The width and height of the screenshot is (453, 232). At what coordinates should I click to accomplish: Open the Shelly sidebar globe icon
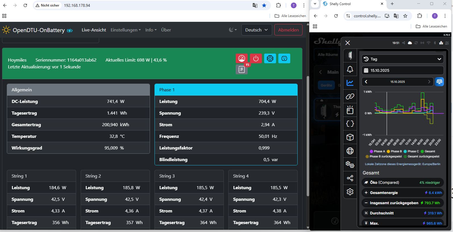pos(350,151)
